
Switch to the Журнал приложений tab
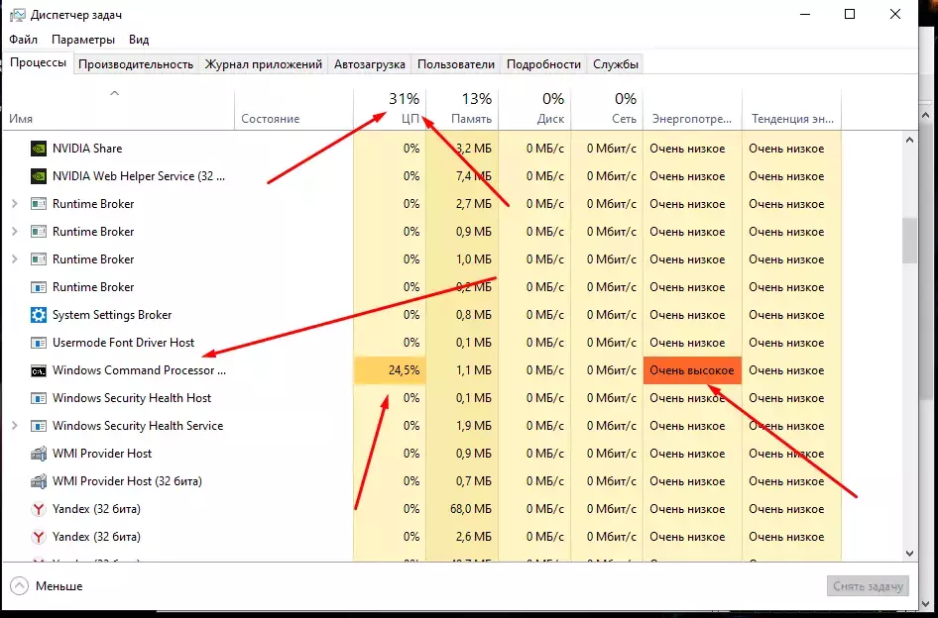263,64
